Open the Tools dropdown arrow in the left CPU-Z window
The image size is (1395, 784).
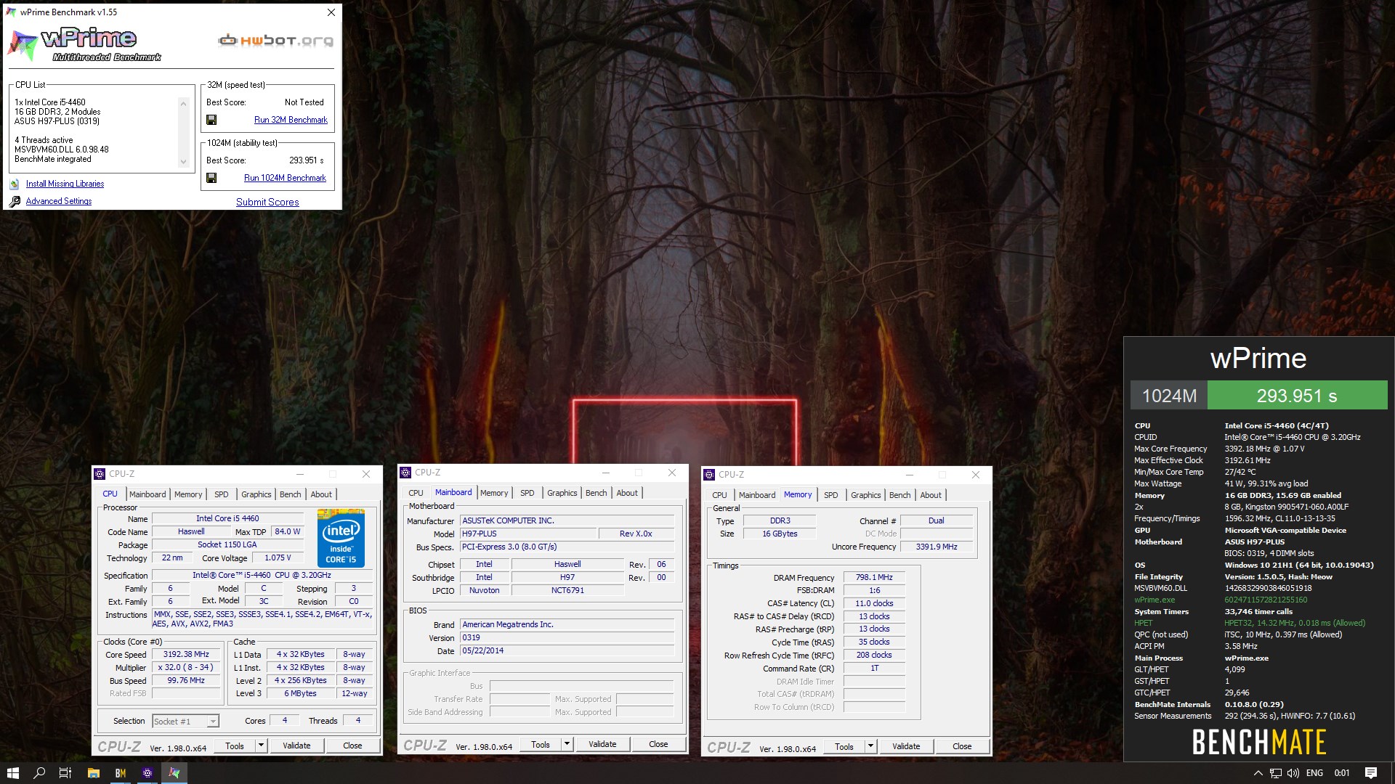[261, 746]
